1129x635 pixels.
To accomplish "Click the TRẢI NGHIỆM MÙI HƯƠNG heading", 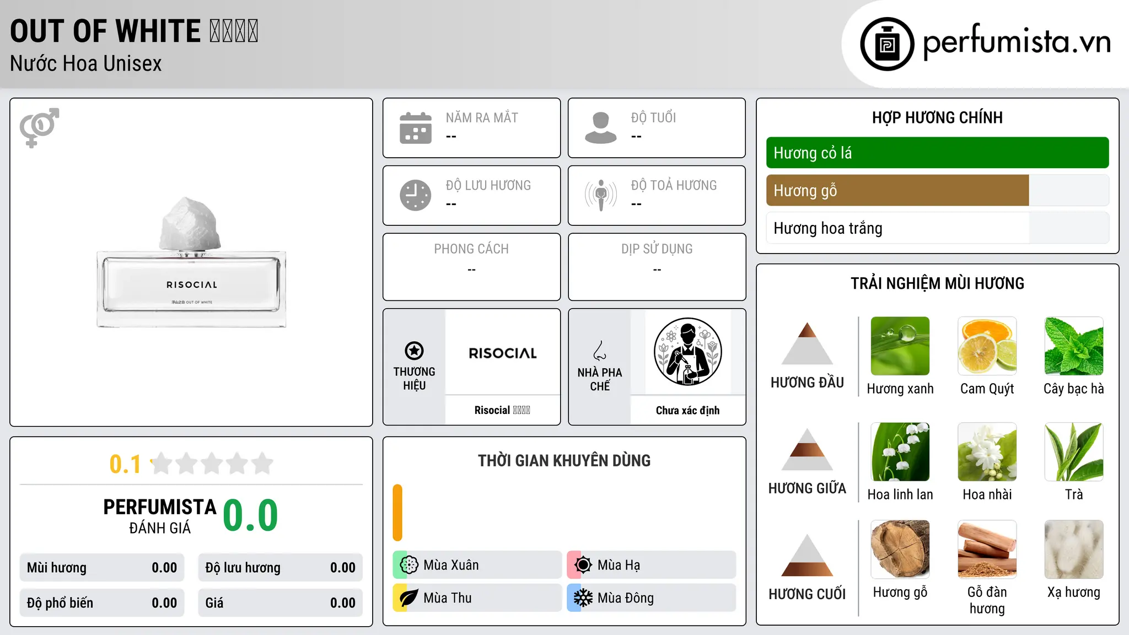I will [x=937, y=283].
